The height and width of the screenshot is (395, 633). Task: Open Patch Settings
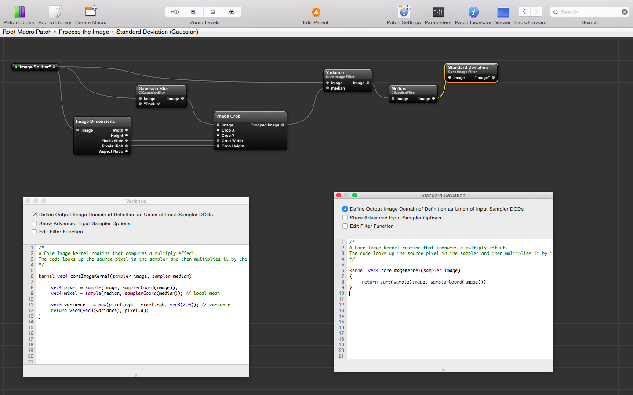[x=404, y=12]
